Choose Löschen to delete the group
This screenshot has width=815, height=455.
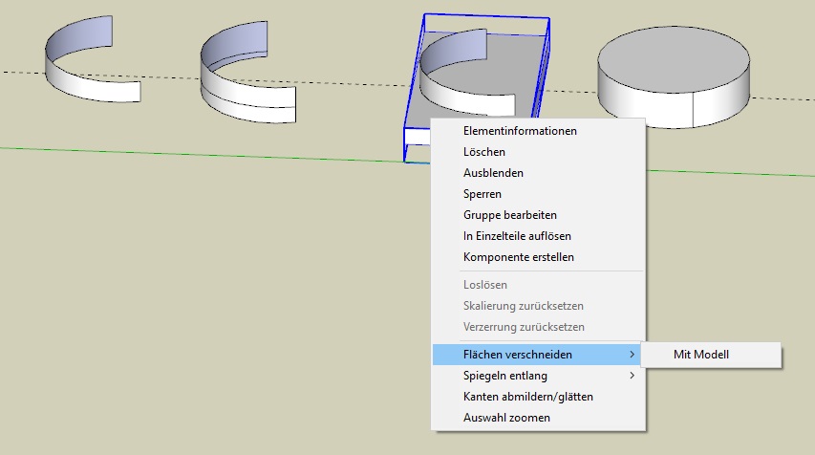point(484,152)
